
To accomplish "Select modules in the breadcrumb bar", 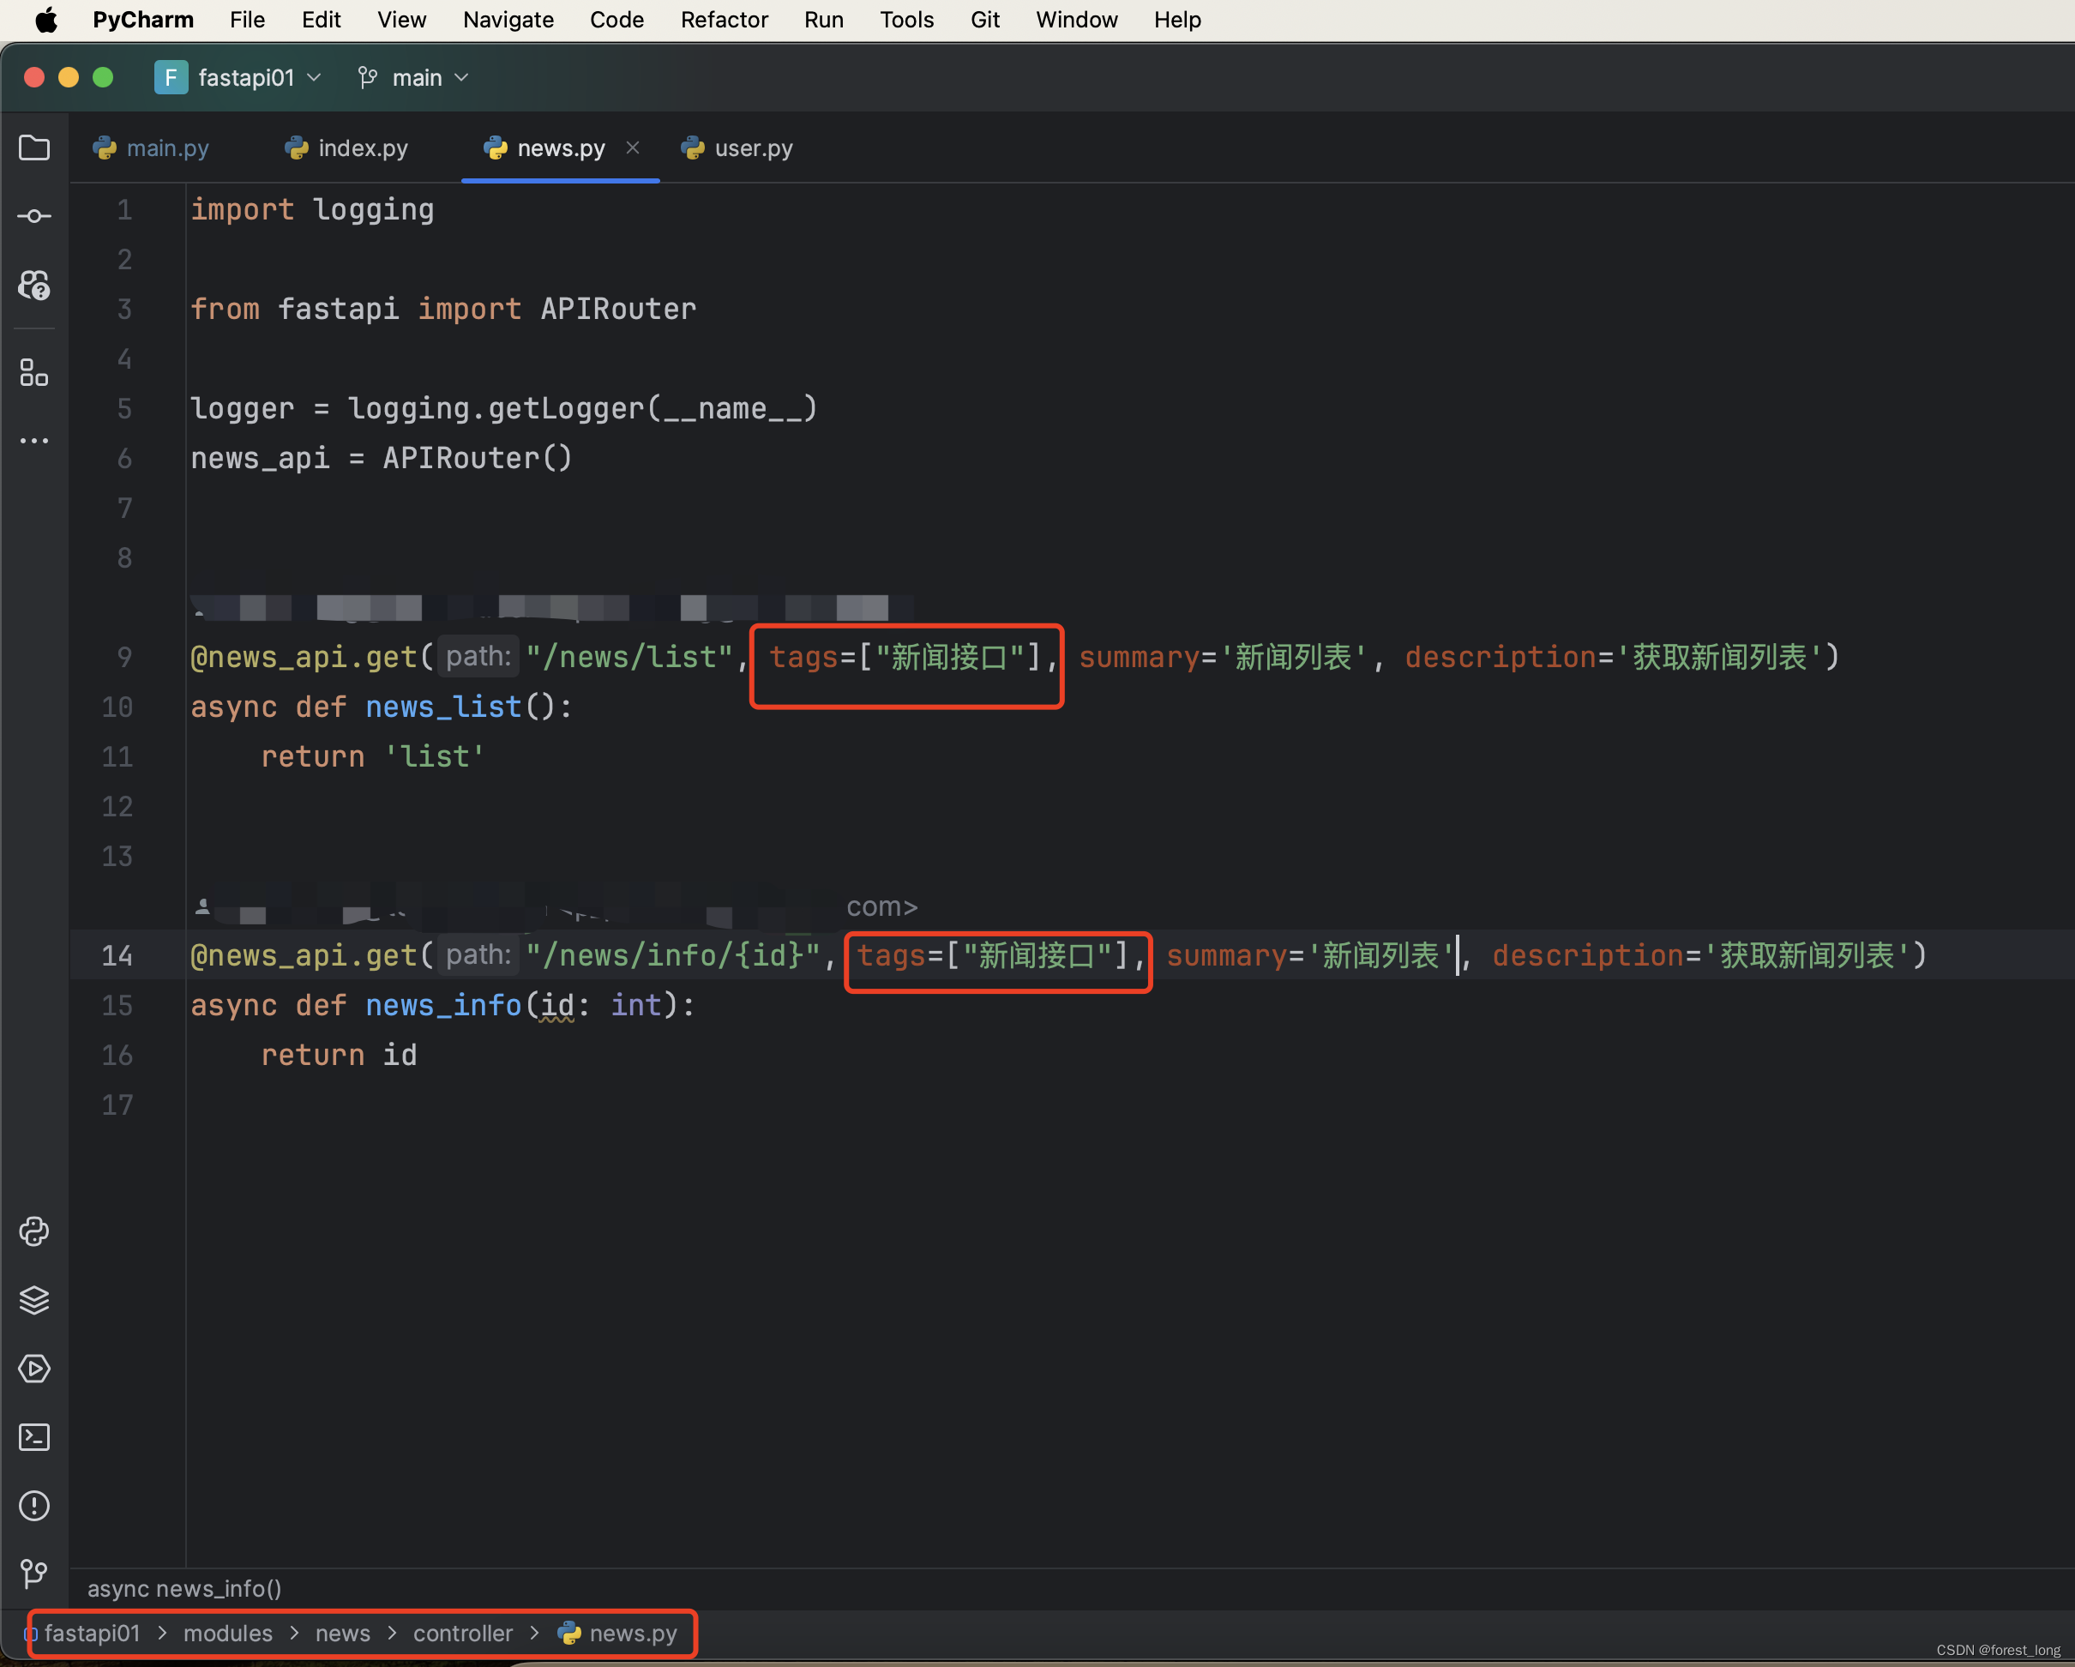I will [x=227, y=1634].
